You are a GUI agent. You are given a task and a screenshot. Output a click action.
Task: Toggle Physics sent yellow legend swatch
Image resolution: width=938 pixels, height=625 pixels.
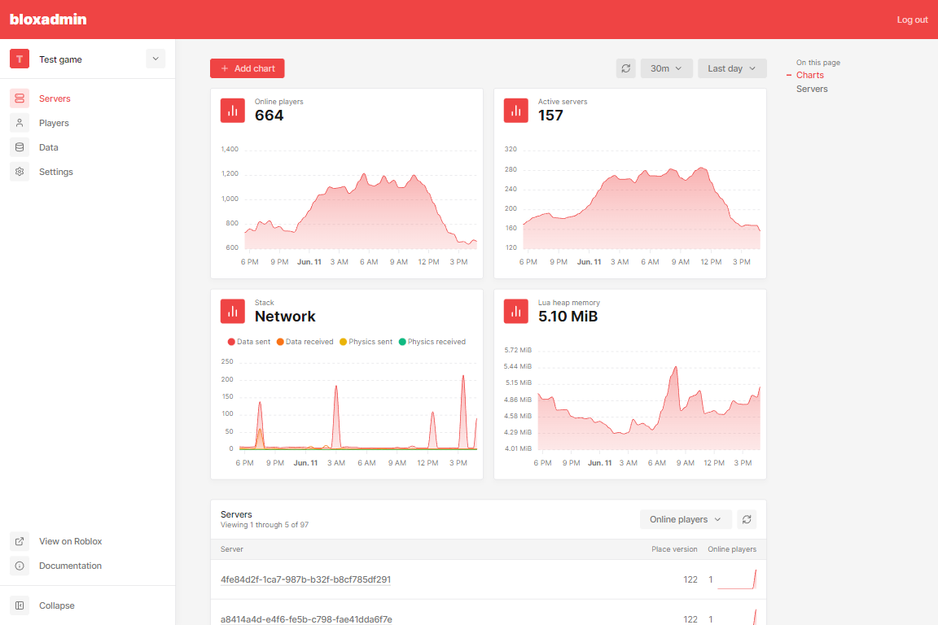(344, 342)
